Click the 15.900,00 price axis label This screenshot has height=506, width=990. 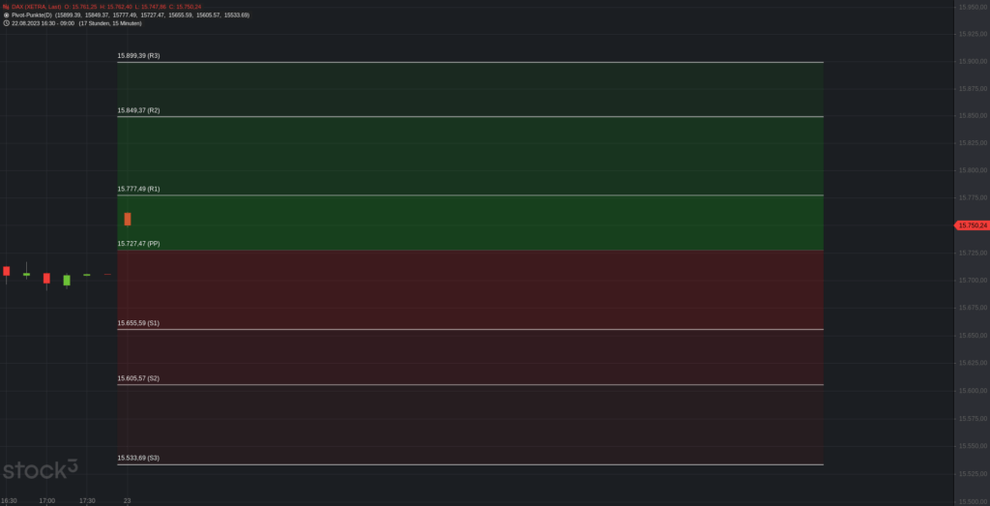pyautogui.click(x=971, y=61)
